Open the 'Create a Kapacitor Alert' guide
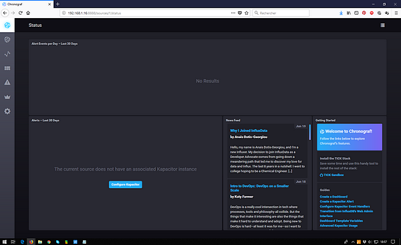401x245 pixels. coord(337,201)
